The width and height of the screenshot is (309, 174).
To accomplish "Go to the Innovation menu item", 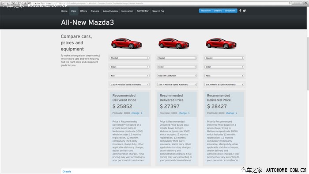I will 127,11.
